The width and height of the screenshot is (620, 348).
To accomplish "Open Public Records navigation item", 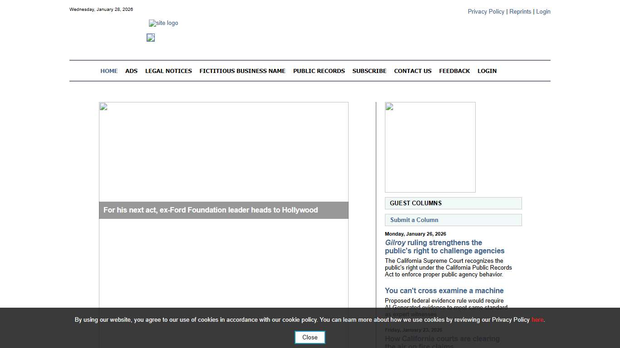I will tap(319, 71).
